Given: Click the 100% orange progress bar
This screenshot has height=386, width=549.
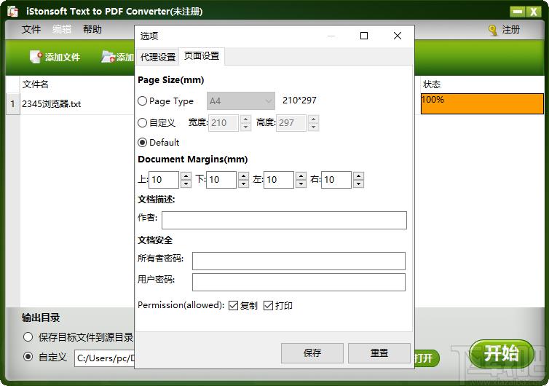Looking at the screenshot, I should [482, 103].
